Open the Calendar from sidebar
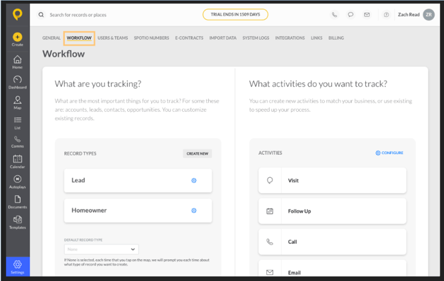 coord(17,162)
